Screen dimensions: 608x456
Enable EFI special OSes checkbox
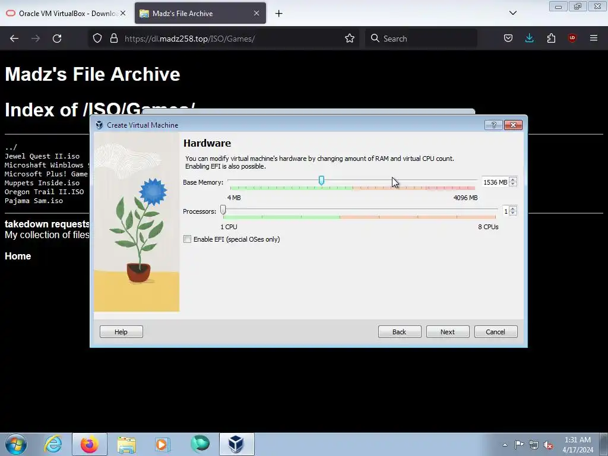click(x=187, y=239)
